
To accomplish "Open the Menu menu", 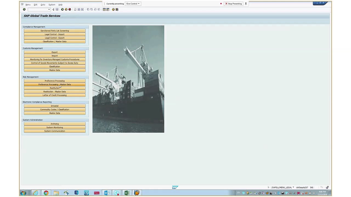I will click(28, 5).
